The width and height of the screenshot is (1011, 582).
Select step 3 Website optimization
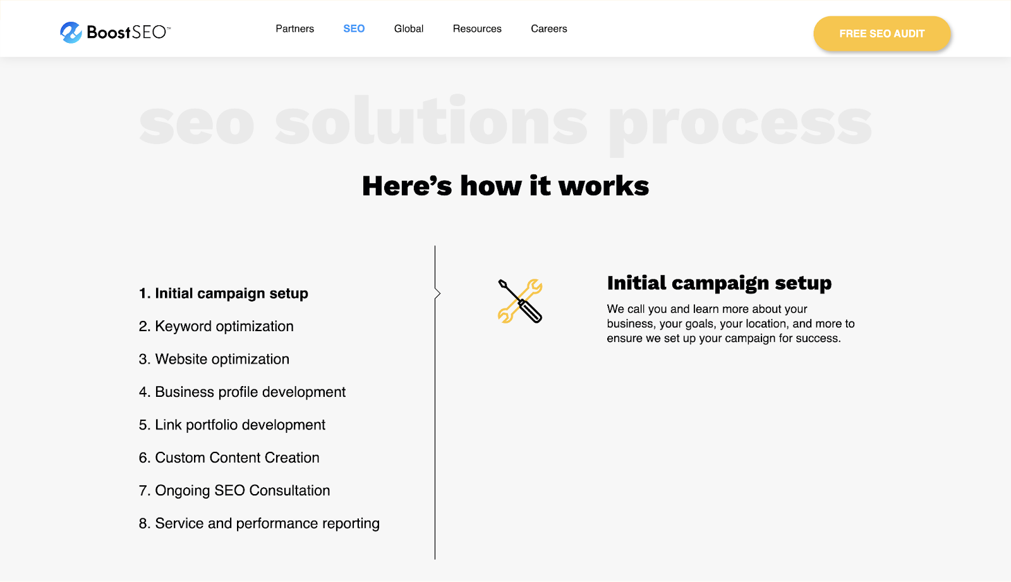[214, 359]
